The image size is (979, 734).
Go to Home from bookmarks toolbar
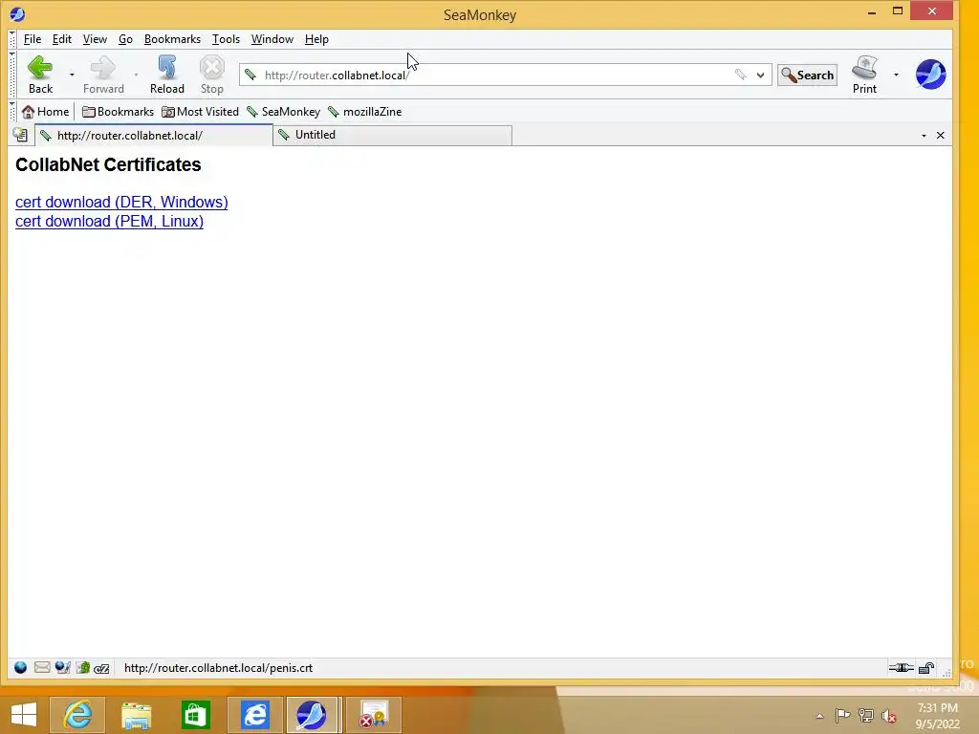tap(46, 112)
